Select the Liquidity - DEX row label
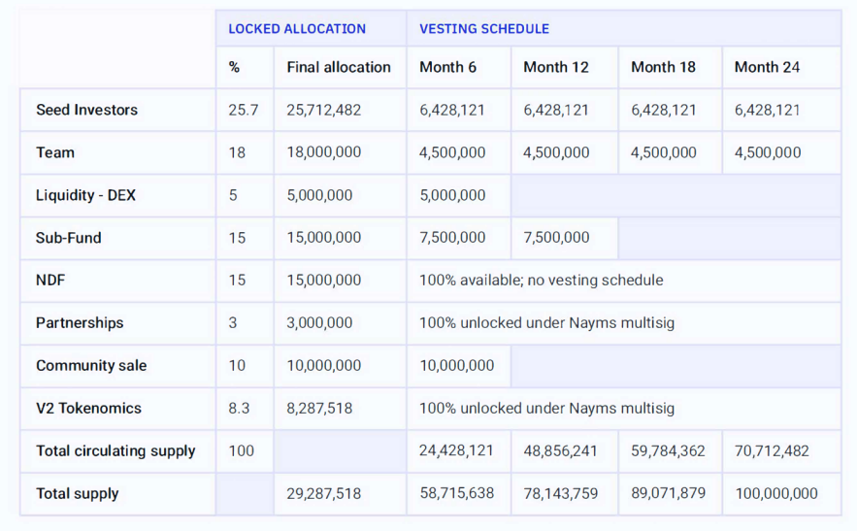 point(85,195)
